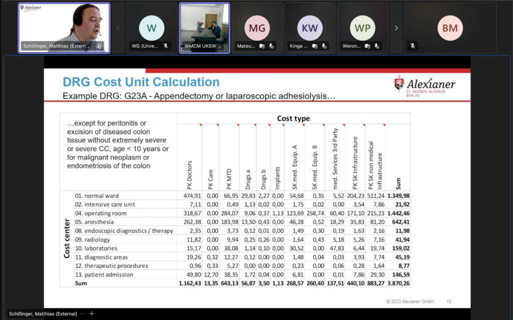Click the 'PK MTD' column header
The height and width of the screenshot is (320, 513).
point(228,179)
